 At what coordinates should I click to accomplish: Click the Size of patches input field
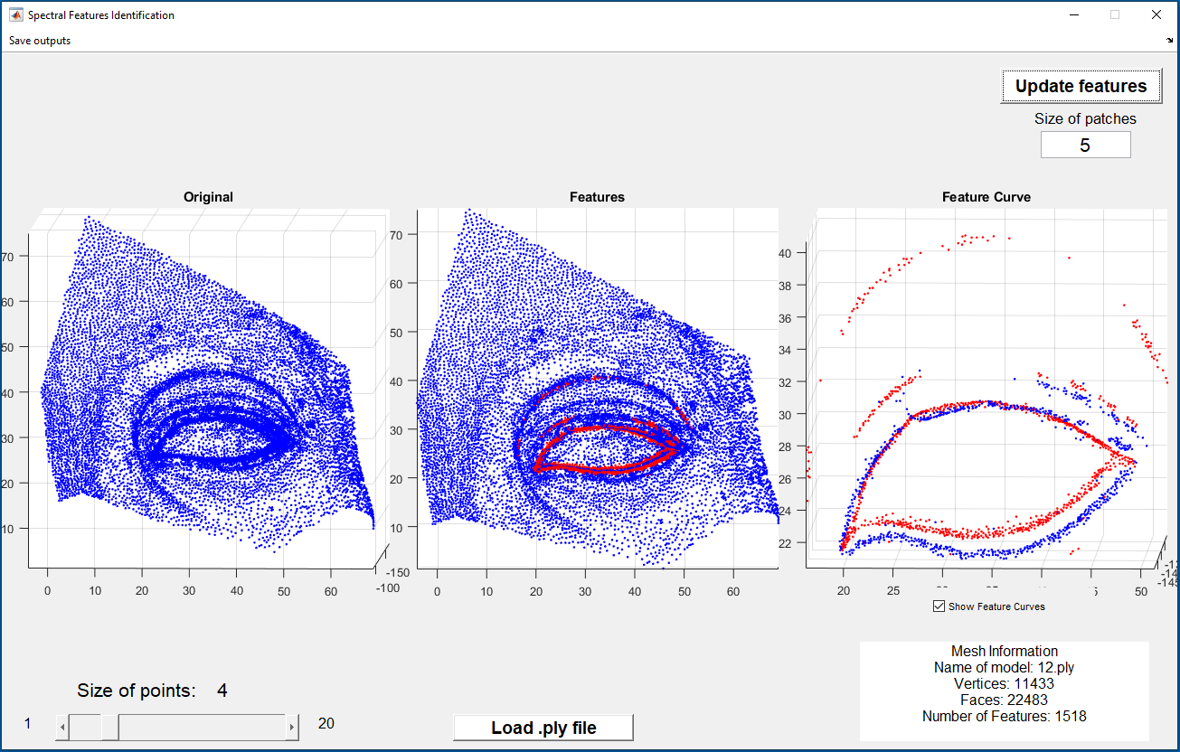pyautogui.click(x=1085, y=145)
